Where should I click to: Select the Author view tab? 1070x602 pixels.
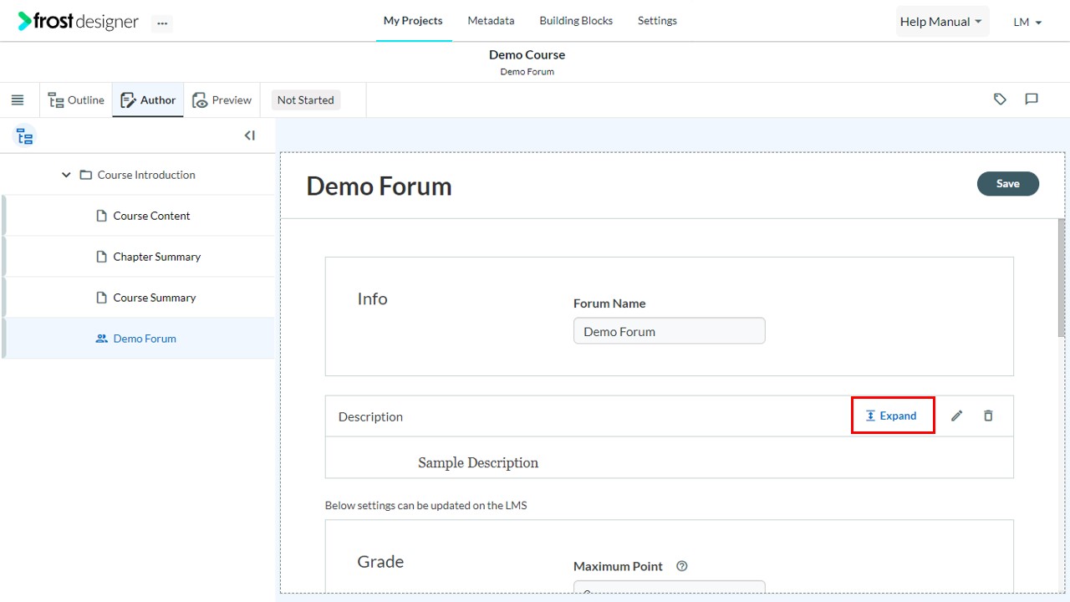pyautogui.click(x=148, y=100)
